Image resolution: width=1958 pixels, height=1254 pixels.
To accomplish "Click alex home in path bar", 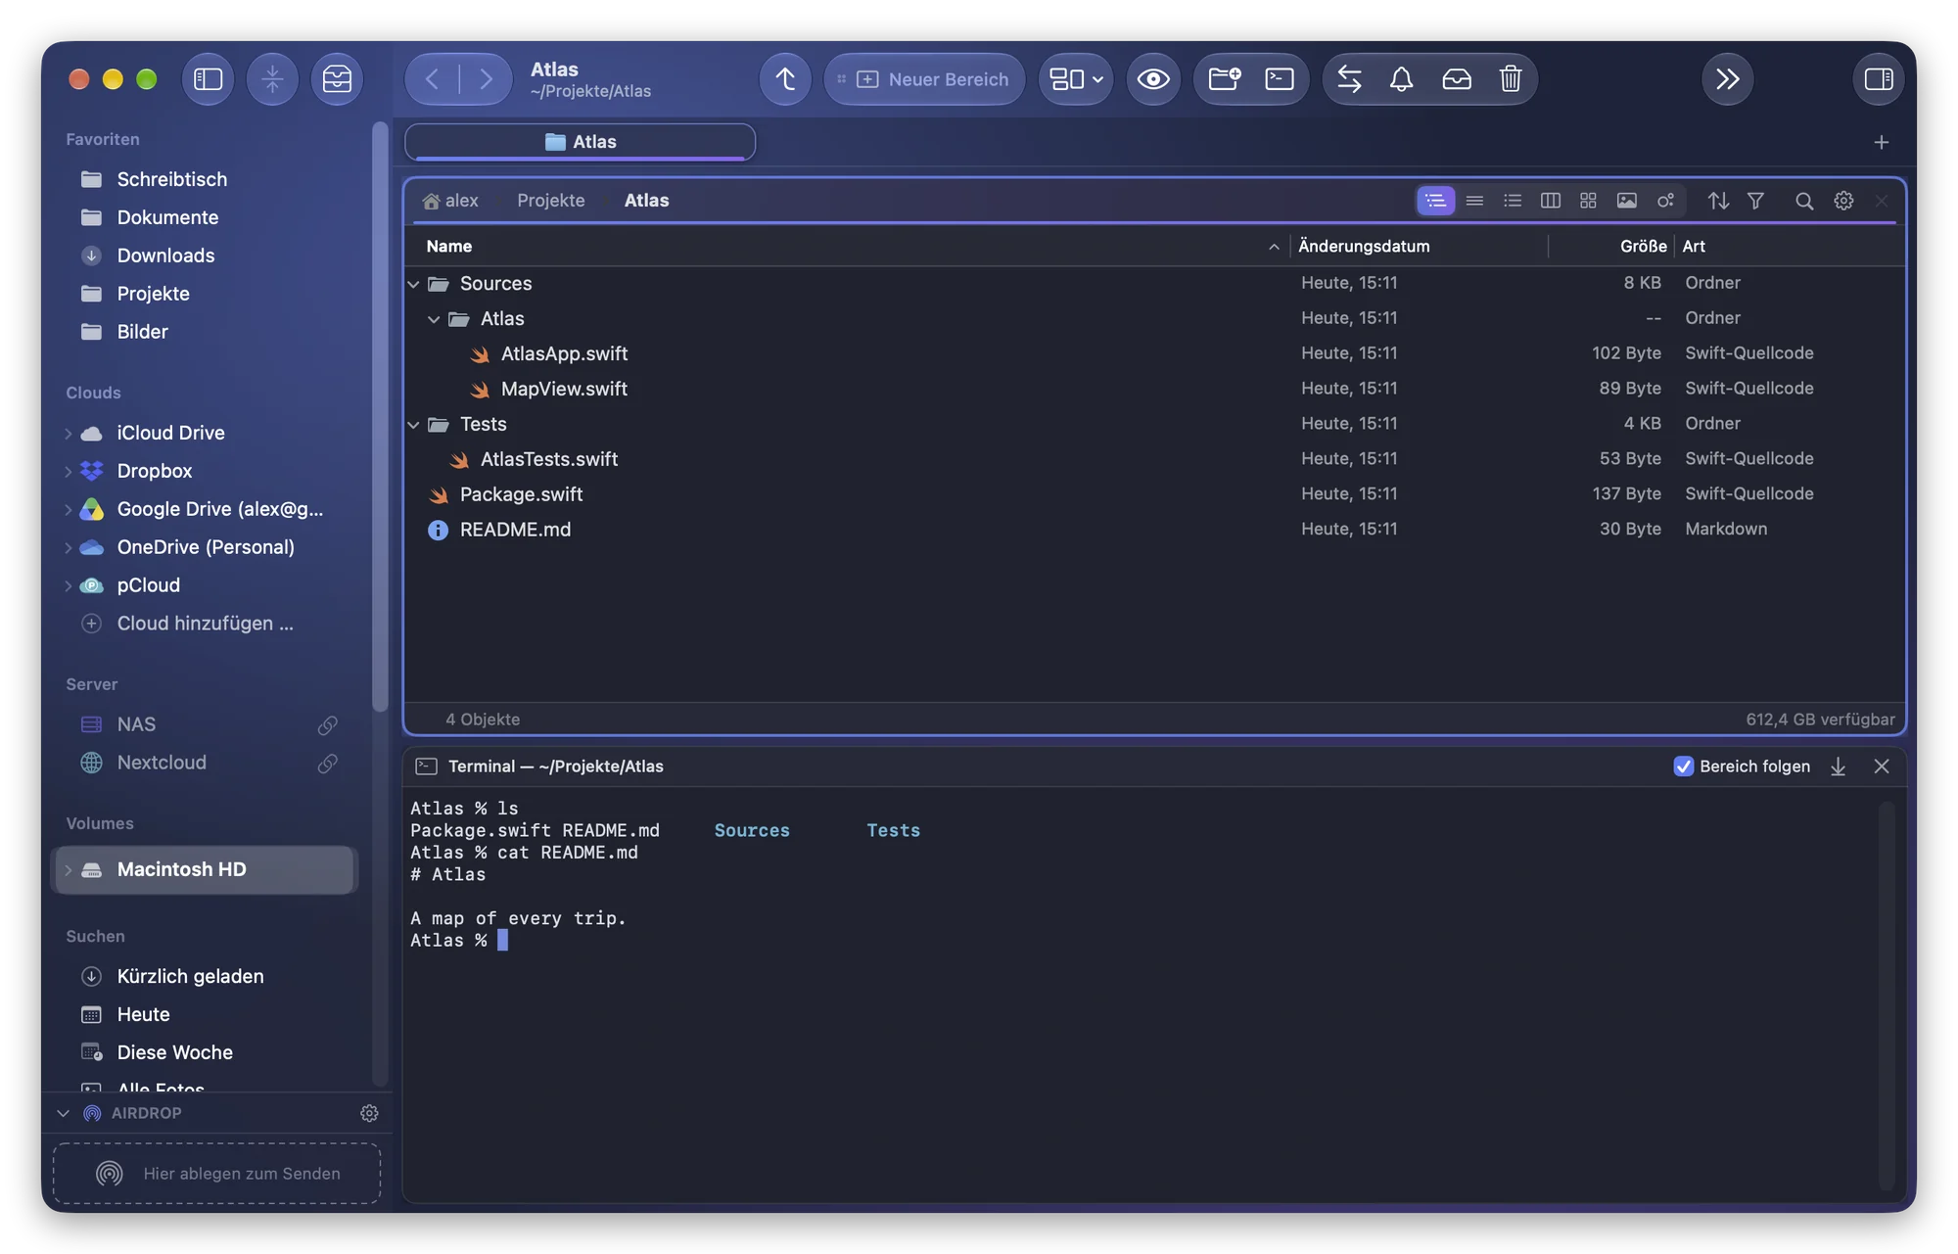I will (x=450, y=201).
